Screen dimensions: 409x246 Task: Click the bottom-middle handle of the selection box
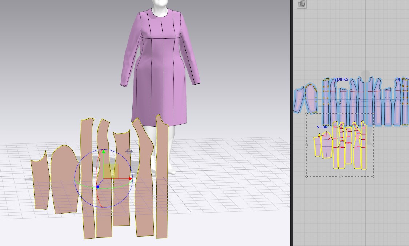coord(340,177)
